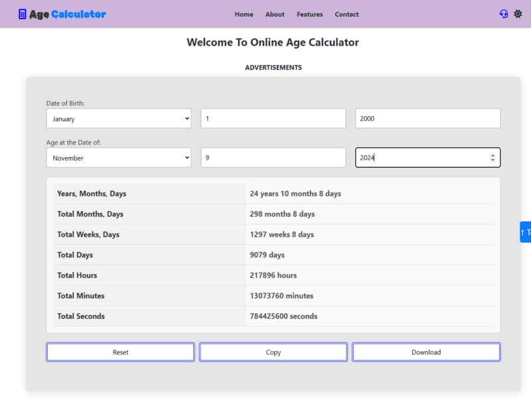Open the About page link

coord(275,14)
